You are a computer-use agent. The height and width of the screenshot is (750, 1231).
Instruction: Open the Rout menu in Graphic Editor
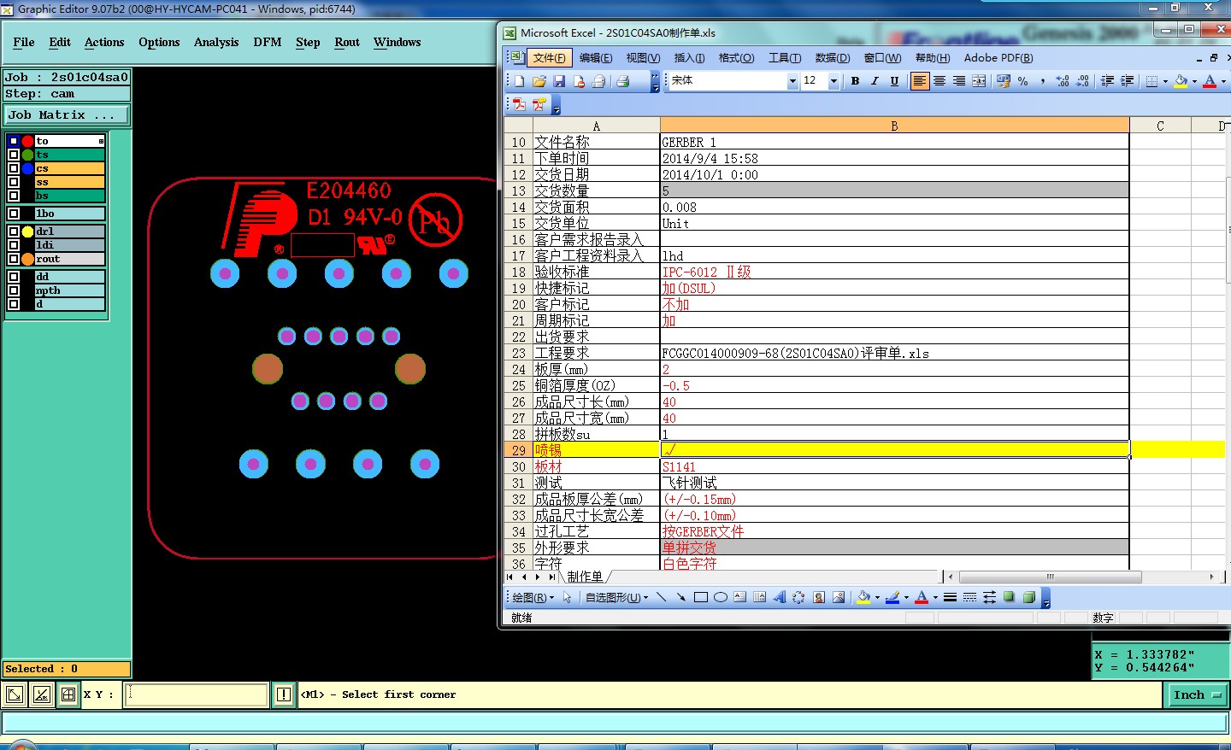pos(347,42)
